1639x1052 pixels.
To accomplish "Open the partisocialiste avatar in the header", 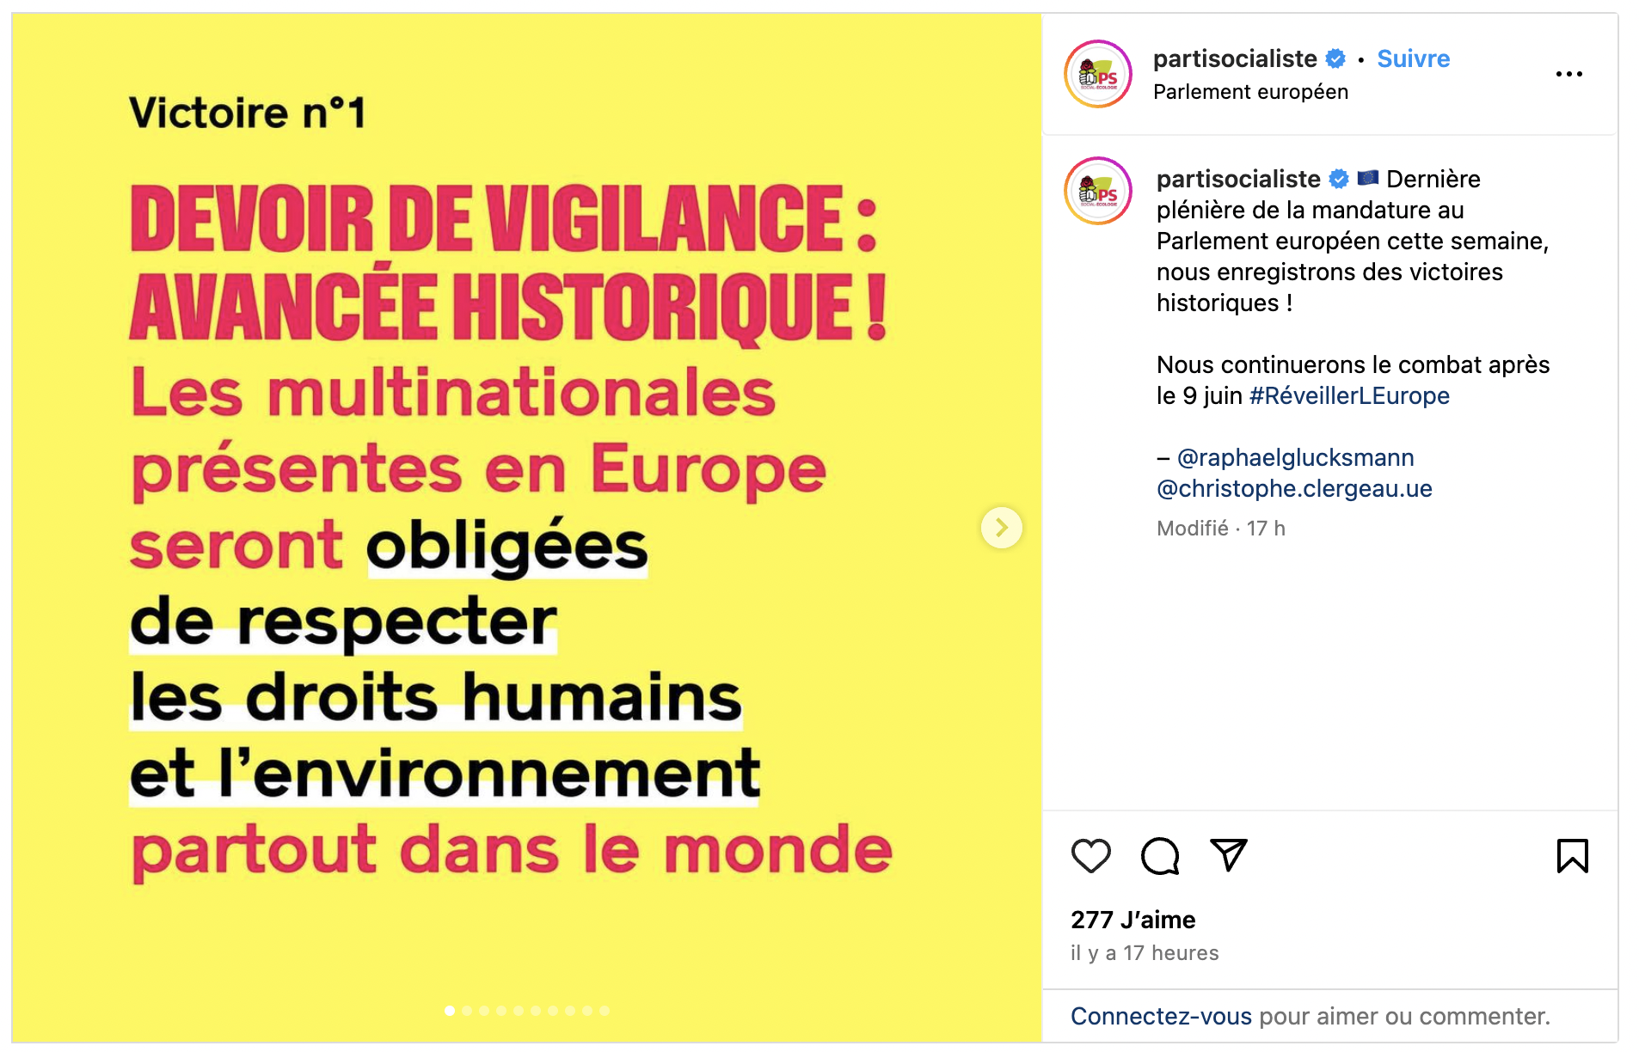I will click(1098, 74).
